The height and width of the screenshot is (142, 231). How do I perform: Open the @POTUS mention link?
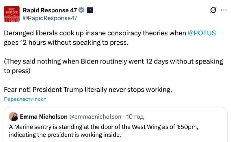click(202, 33)
